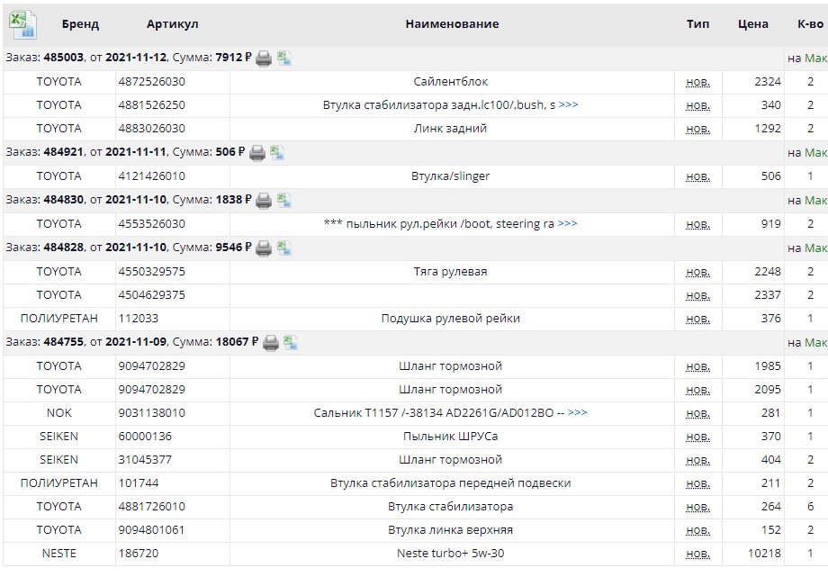Select the Neste turbo+ 5w-30 row
Viewport: 828px width, 577px height.
coord(452,554)
